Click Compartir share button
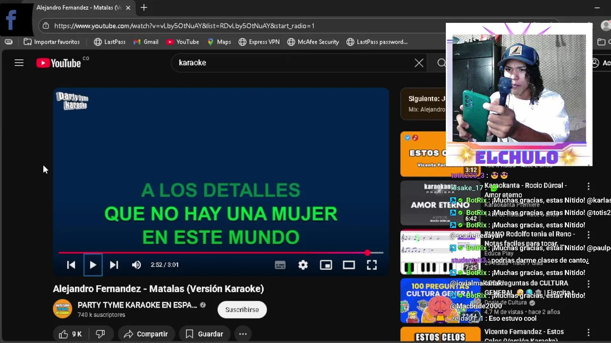This screenshot has height=343, width=611. pos(146,334)
